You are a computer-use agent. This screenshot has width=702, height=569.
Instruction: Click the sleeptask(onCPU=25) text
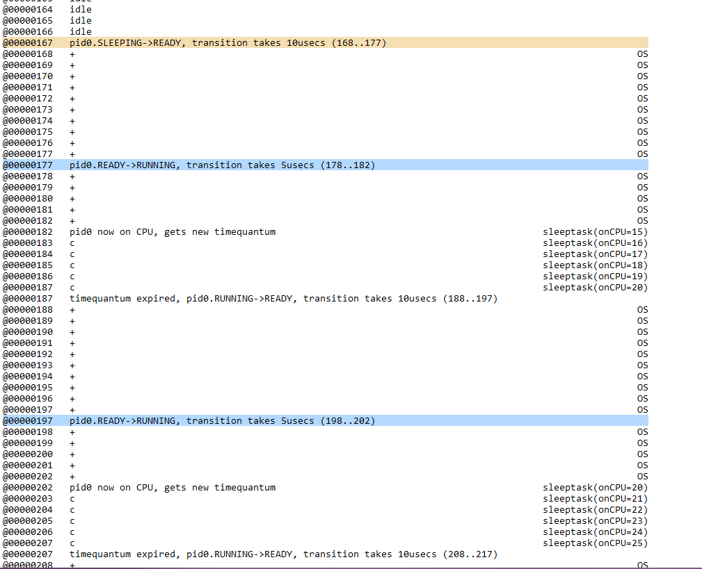click(x=595, y=543)
